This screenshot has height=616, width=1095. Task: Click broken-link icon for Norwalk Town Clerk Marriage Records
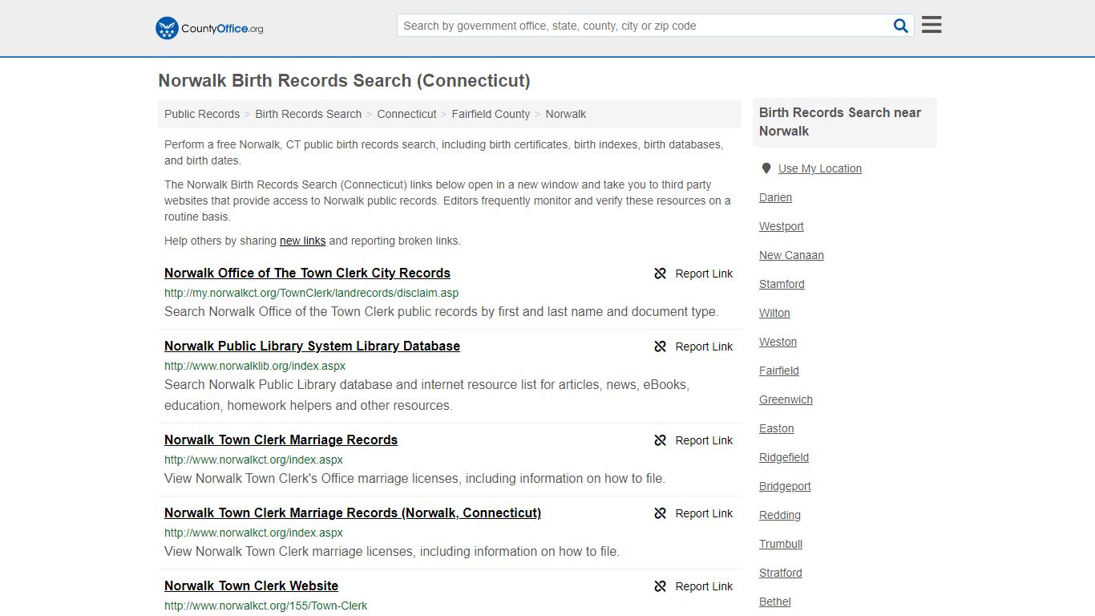(x=661, y=440)
